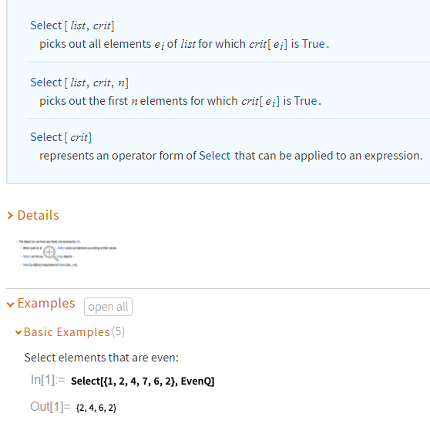Image resolution: width=430 pixels, height=427 pixels.
Task: Collapse the Basic Examples chevron
Action: 18,333
